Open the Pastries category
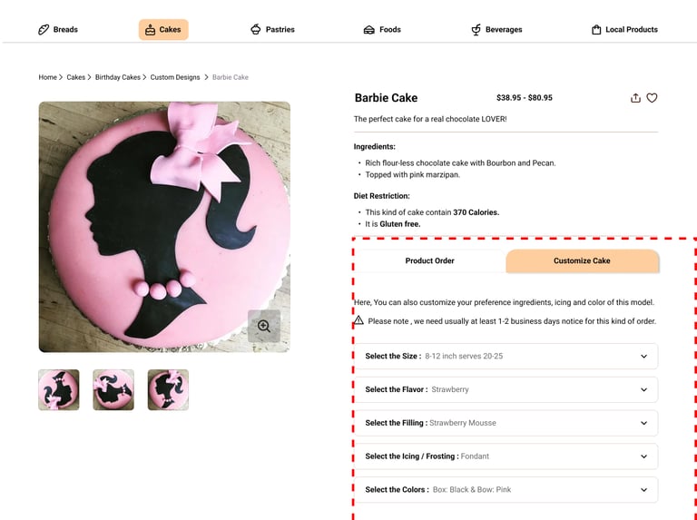 (x=272, y=30)
